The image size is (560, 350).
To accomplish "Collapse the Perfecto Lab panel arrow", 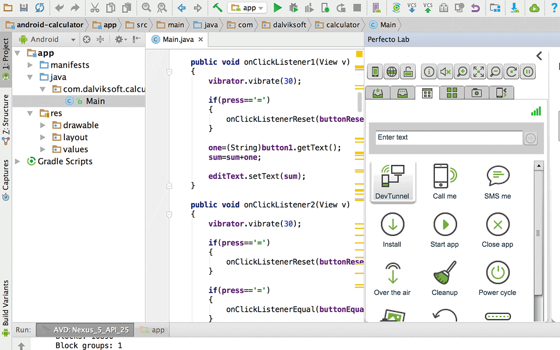I will [x=539, y=56].
